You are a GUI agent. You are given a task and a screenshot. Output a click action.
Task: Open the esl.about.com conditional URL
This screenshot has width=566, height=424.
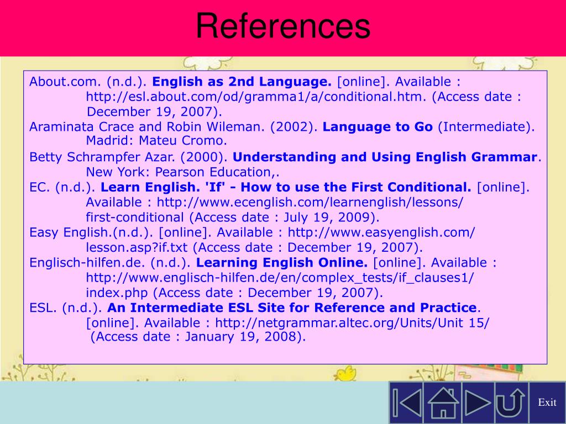tap(256, 97)
